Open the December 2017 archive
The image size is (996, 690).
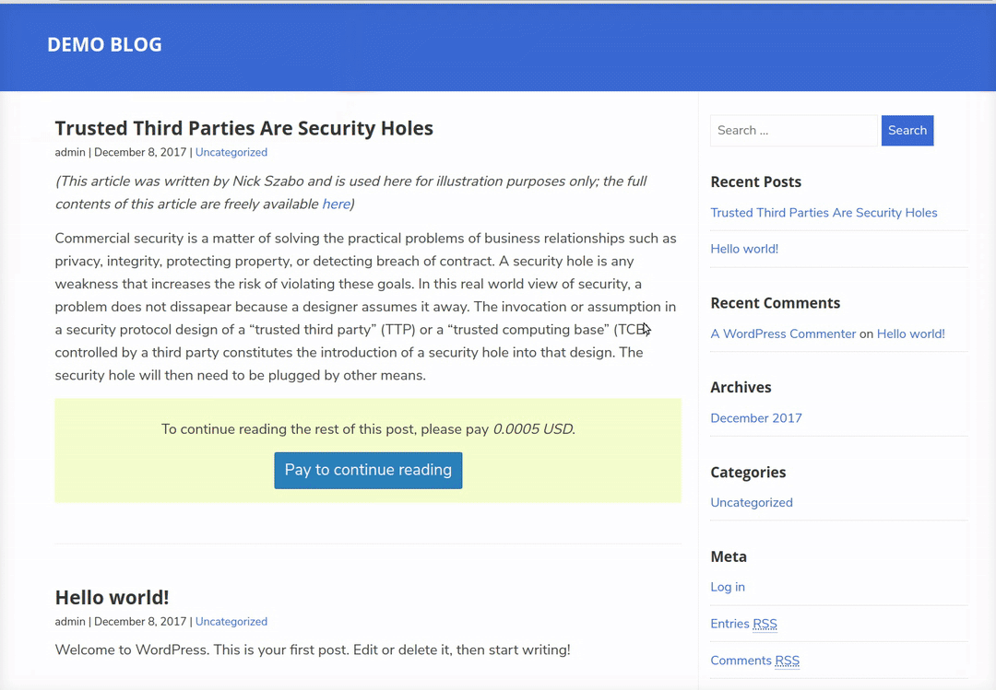[x=756, y=418]
